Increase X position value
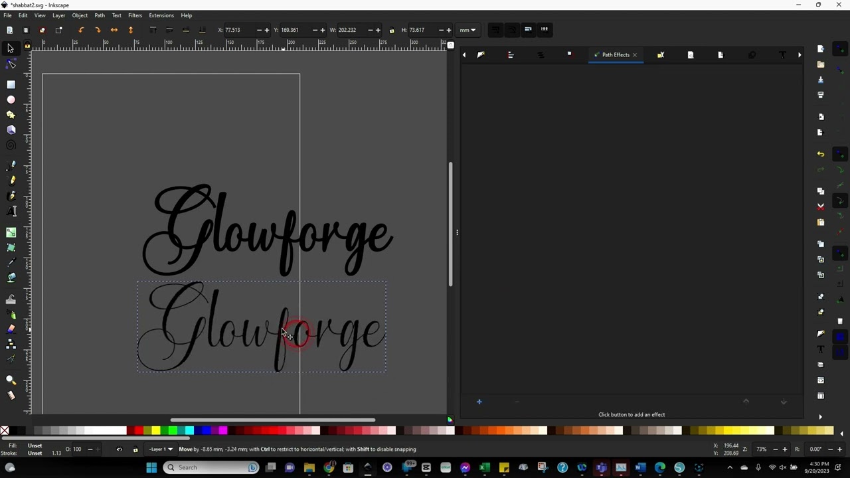850x478 pixels. (267, 30)
